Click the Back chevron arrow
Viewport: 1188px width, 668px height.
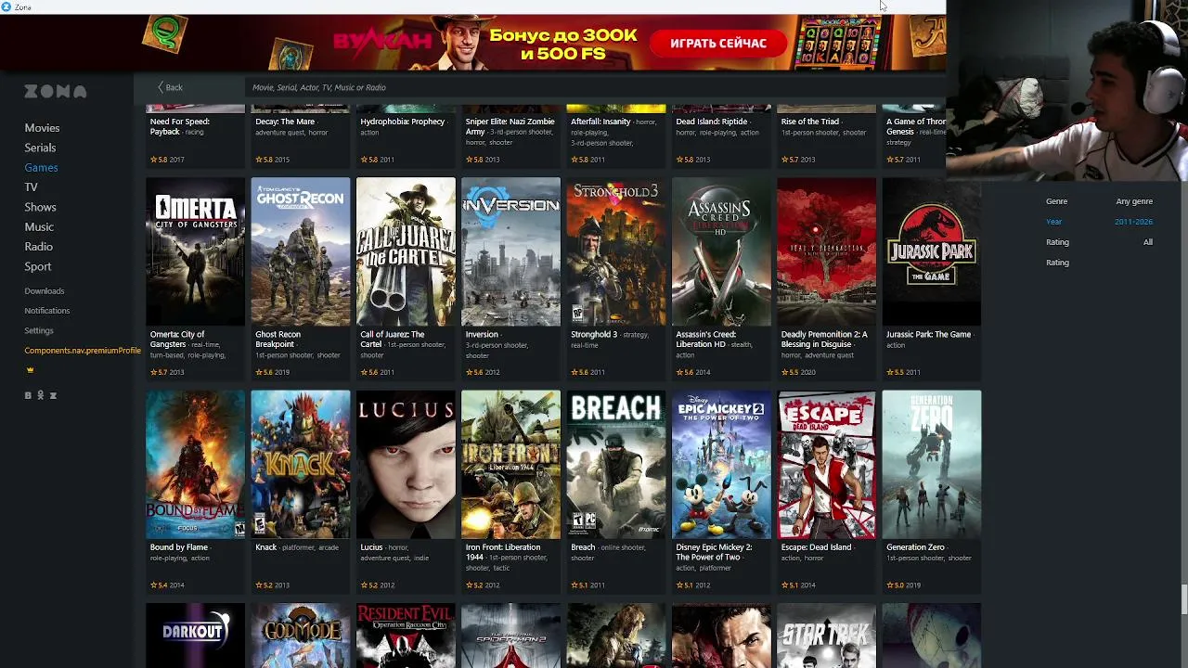point(161,87)
